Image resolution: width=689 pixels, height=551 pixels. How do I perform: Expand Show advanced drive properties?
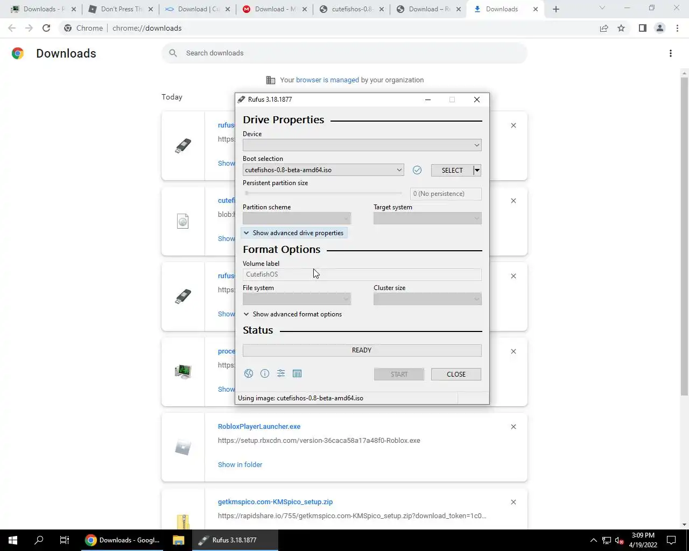293,233
